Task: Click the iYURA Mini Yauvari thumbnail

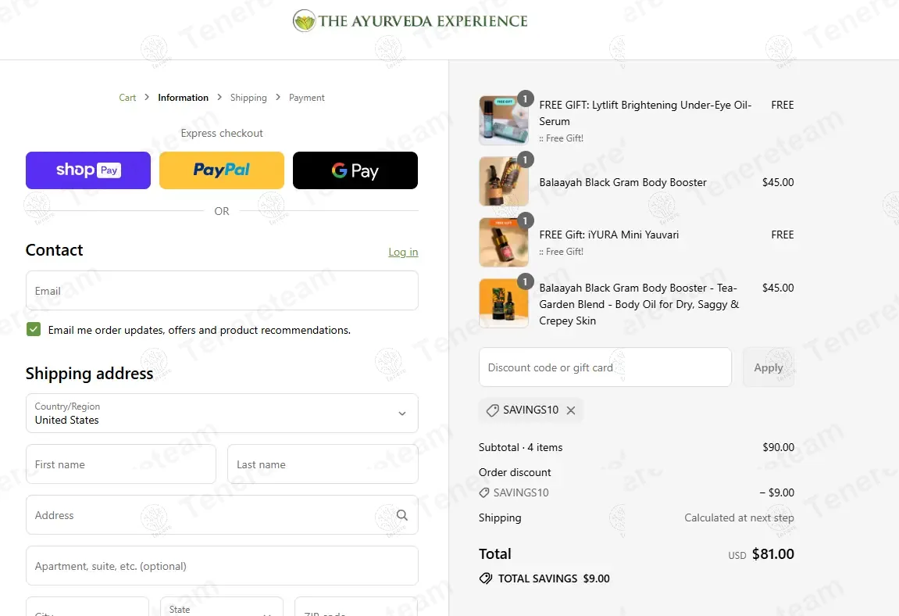Action: [x=504, y=242]
